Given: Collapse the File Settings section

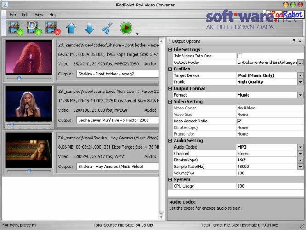Looking at the screenshot, I should [170, 50].
